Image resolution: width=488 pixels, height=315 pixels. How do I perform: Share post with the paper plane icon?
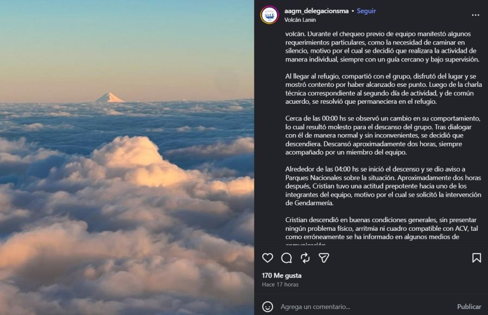[324, 258]
